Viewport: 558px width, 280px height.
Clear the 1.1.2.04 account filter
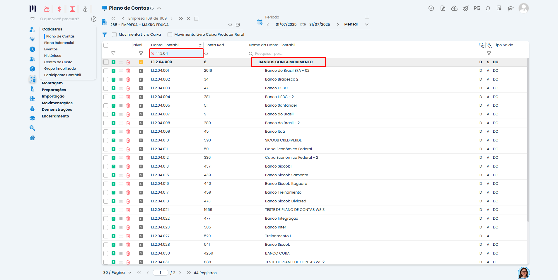point(153,54)
